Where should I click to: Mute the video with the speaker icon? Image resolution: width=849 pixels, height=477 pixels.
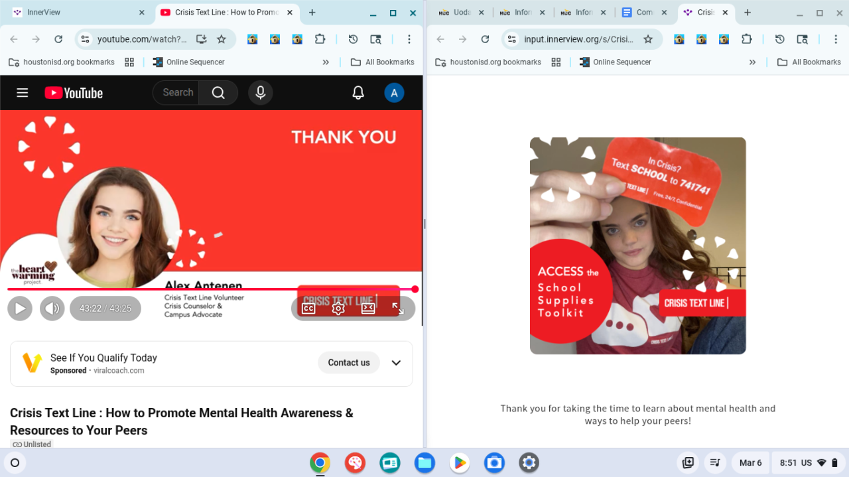click(x=52, y=308)
